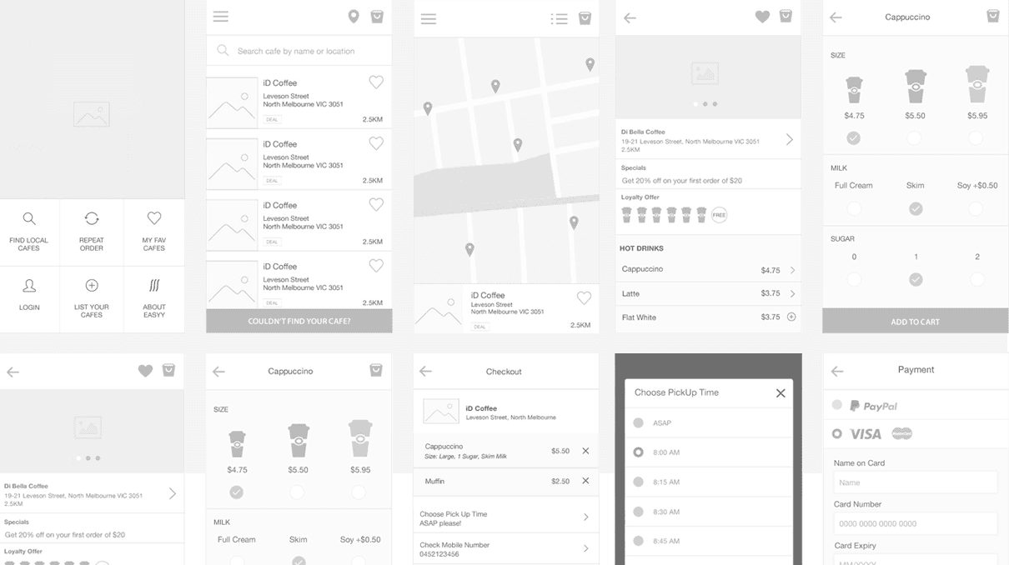Expand the Check Mobile Number row
This screenshot has height=565, width=1009.
(x=505, y=548)
